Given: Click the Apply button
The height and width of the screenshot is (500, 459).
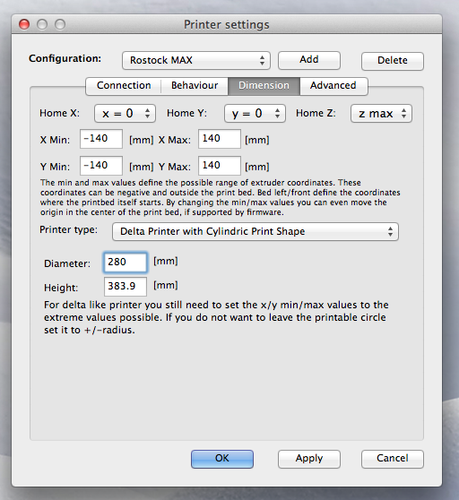Looking at the screenshot, I should pos(309,459).
